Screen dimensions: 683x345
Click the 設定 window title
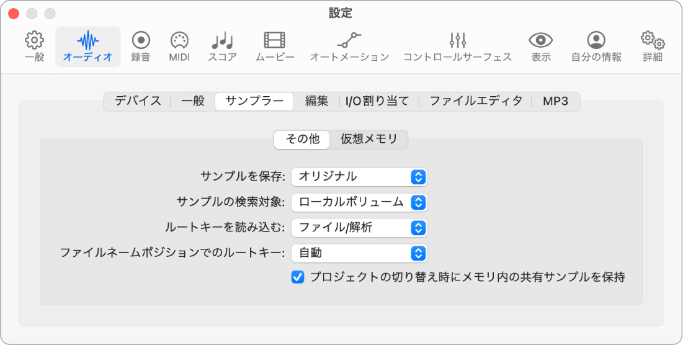coord(341,13)
